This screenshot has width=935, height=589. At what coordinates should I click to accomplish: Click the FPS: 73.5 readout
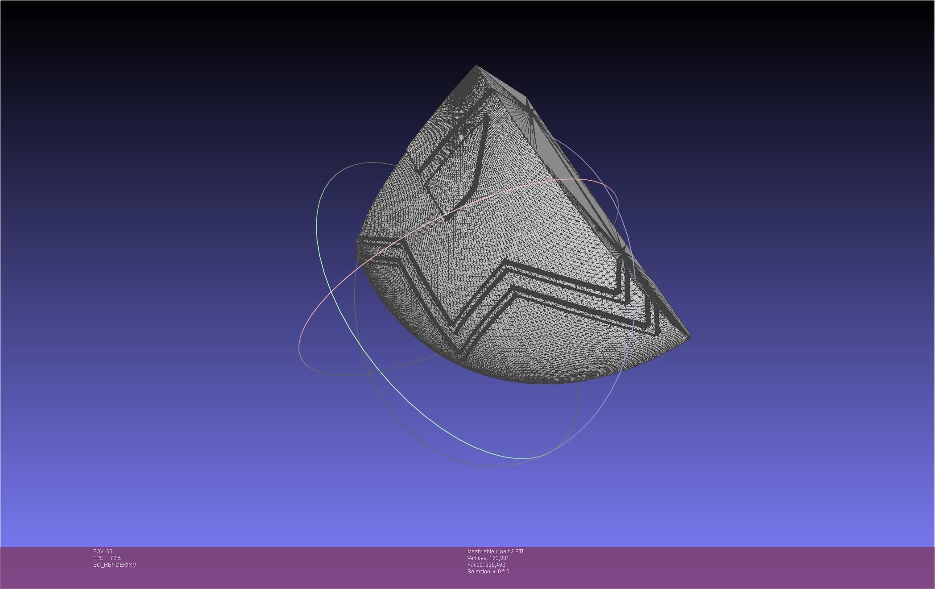click(x=107, y=558)
